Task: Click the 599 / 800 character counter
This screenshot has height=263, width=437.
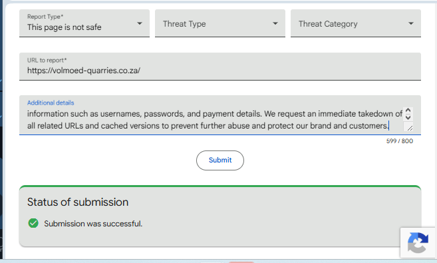Action: tap(399, 141)
